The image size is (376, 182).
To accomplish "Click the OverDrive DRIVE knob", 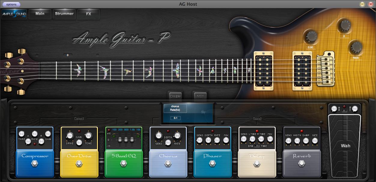I will tap(70, 136).
